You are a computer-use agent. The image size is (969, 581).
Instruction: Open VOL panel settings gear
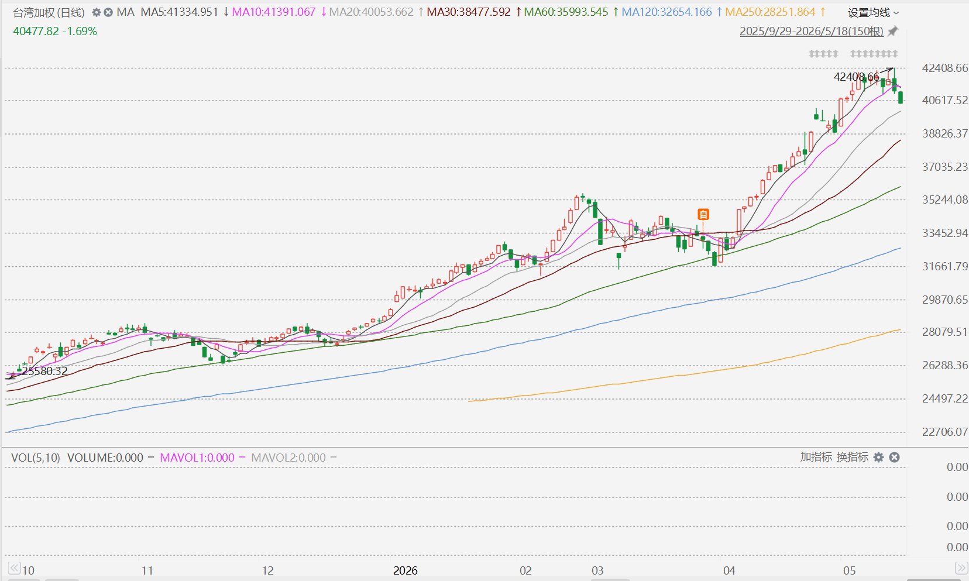pos(878,458)
